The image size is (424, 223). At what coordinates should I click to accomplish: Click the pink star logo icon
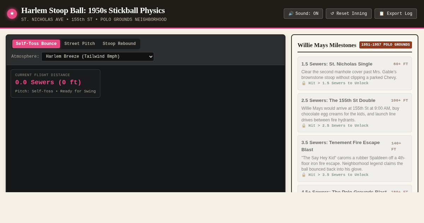point(12,14)
